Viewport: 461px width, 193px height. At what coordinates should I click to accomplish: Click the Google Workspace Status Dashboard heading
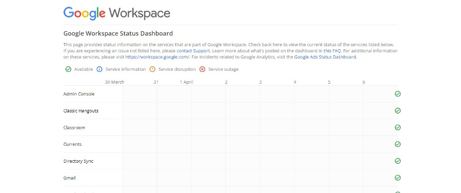[x=118, y=33]
